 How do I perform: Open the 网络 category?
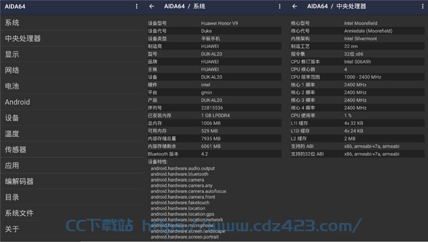71,70
